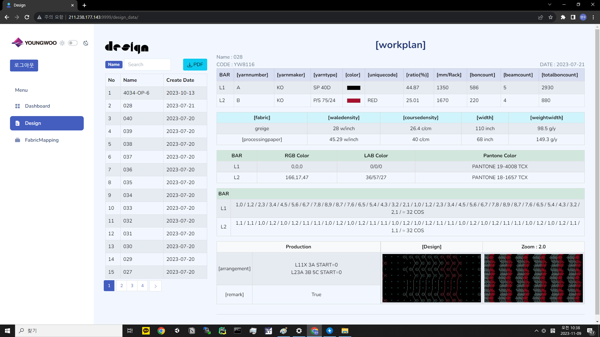Click the YOUNGWOO logo
The image size is (600, 337).
[x=34, y=43]
